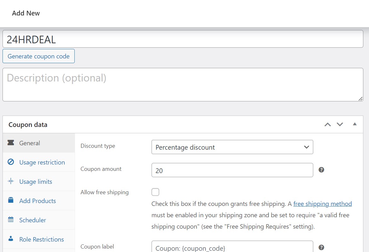Click into the Description textarea
Screen dimensions: 369x252
[x=183, y=85]
